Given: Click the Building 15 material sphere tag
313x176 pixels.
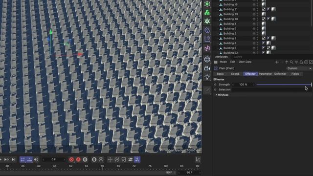Looking at the screenshot, I should (264, 4).
